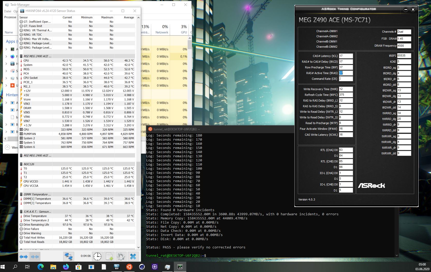Collapse Task Manager details with bottom-left arrow
This screenshot has height=272, width=431.
click(8, 147)
